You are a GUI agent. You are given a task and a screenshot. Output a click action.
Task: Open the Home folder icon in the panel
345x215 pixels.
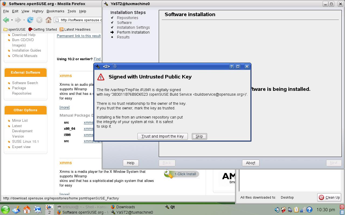(x=27, y=209)
